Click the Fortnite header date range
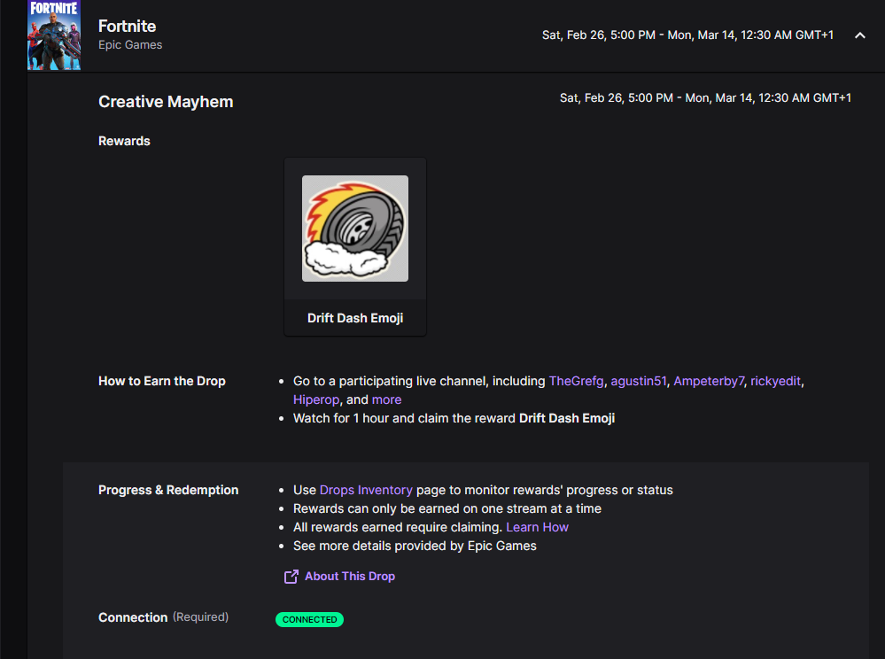885x659 pixels. coord(687,35)
